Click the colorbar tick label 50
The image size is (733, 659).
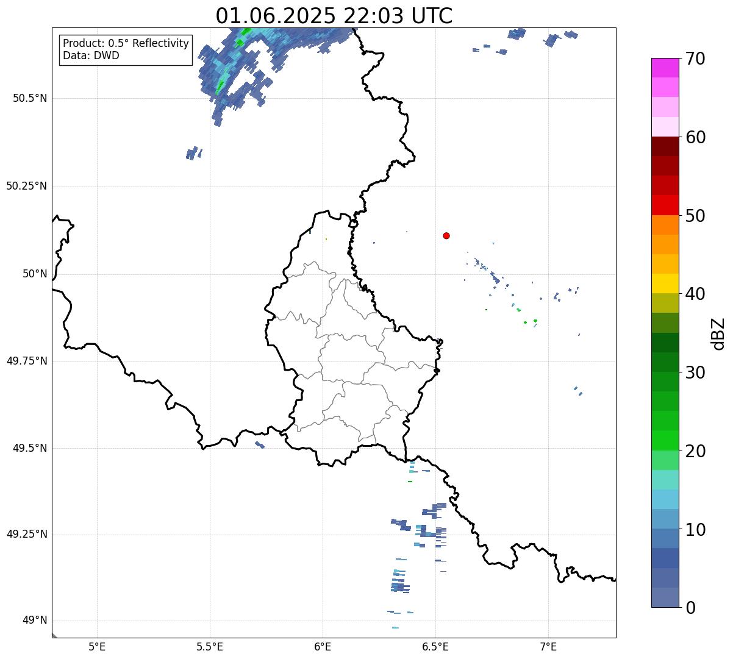[695, 216]
